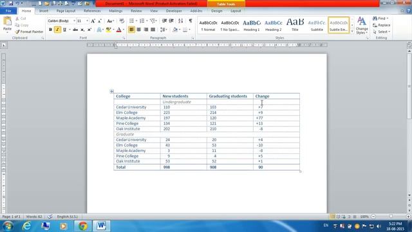Open Font dialog launcher

click(x=124, y=38)
